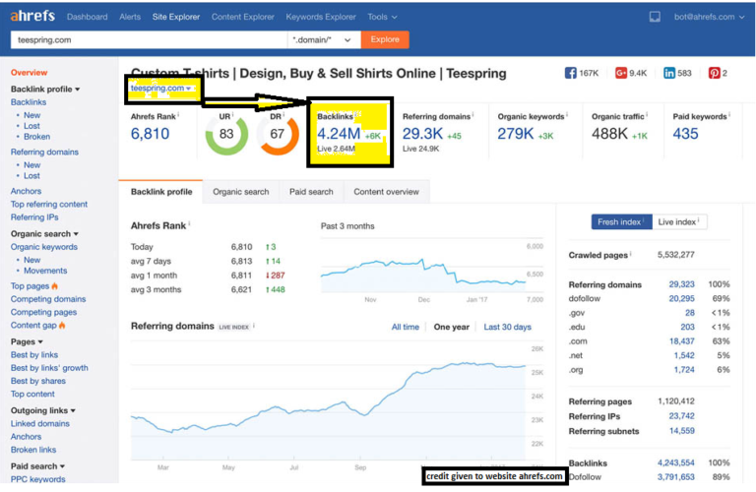Collapse the Pages sidebar section
Image resolution: width=756 pixels, height=492 pixels.
pos(27,341)
